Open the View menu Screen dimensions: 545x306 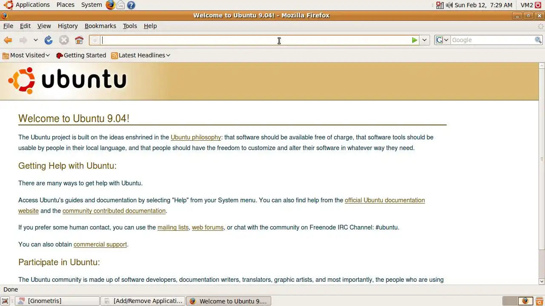click(44, 26)
